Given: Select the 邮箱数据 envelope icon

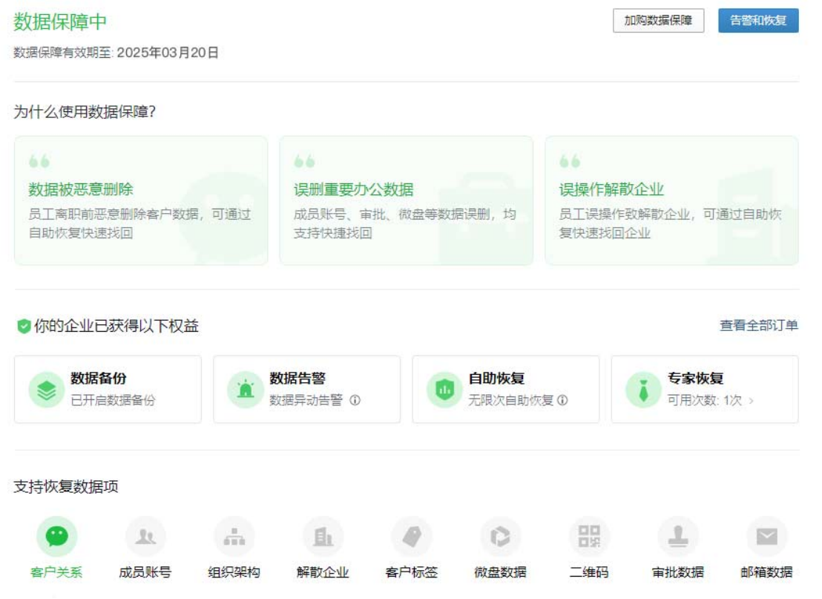Looking at the screenshot, I should click(x=766, y=537).
